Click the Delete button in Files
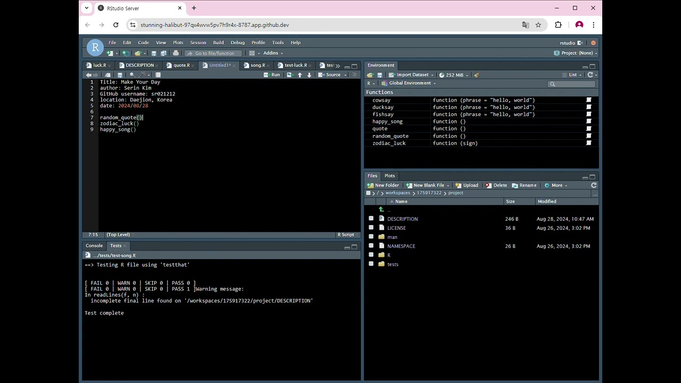Viewport: 681px width, 383px height. [x=496, y=185]
